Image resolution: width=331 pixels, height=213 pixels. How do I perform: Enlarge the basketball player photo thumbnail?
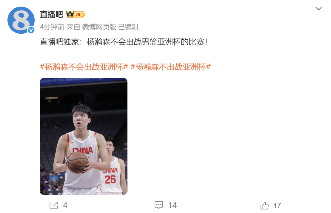point(84,136)
